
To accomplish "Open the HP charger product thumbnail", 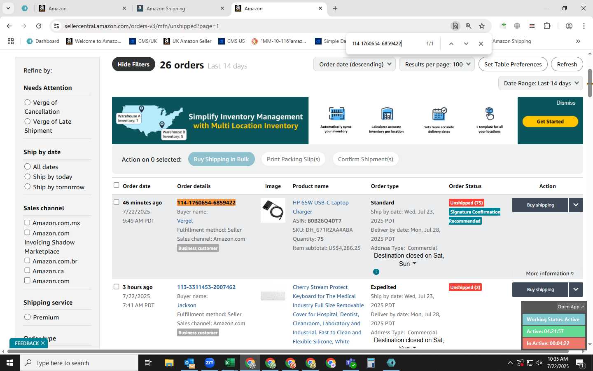I will (273, 210).
